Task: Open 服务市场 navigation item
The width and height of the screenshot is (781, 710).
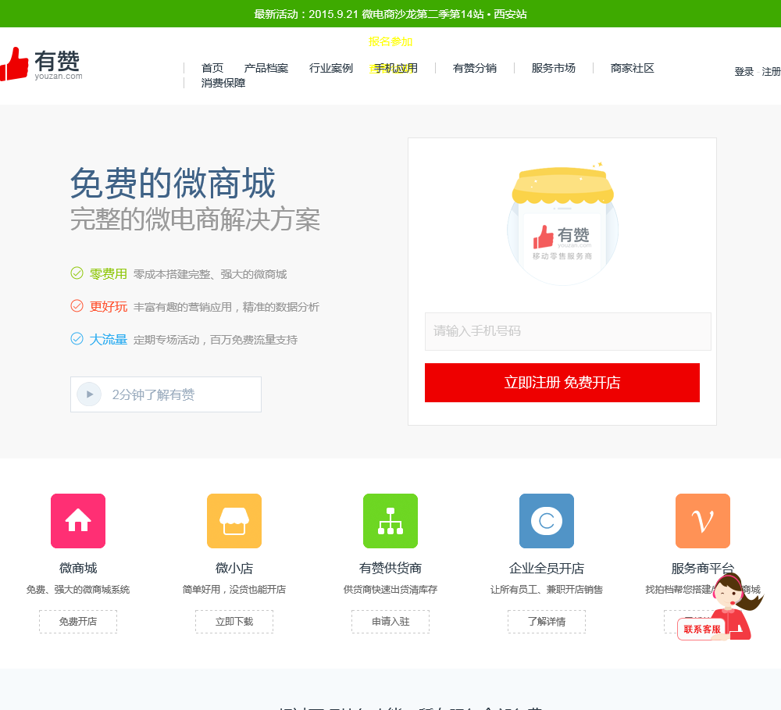Action: [x=554, y=68]
